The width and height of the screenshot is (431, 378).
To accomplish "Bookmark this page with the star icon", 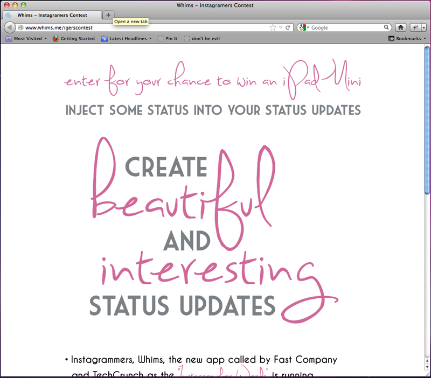I will pyautogui.click(x=273, y=27).
